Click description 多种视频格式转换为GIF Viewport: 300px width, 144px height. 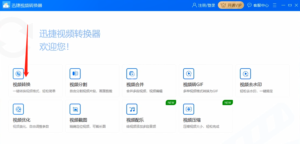point(200,91)
